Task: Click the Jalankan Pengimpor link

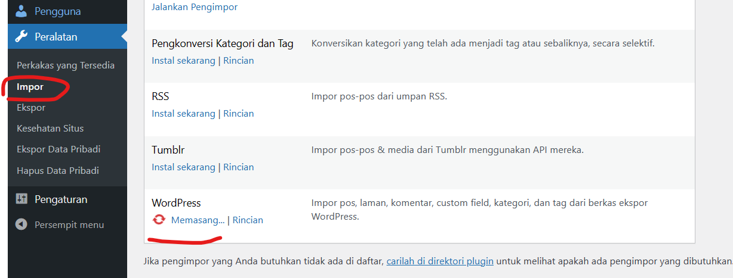Action: click(195, 7)
